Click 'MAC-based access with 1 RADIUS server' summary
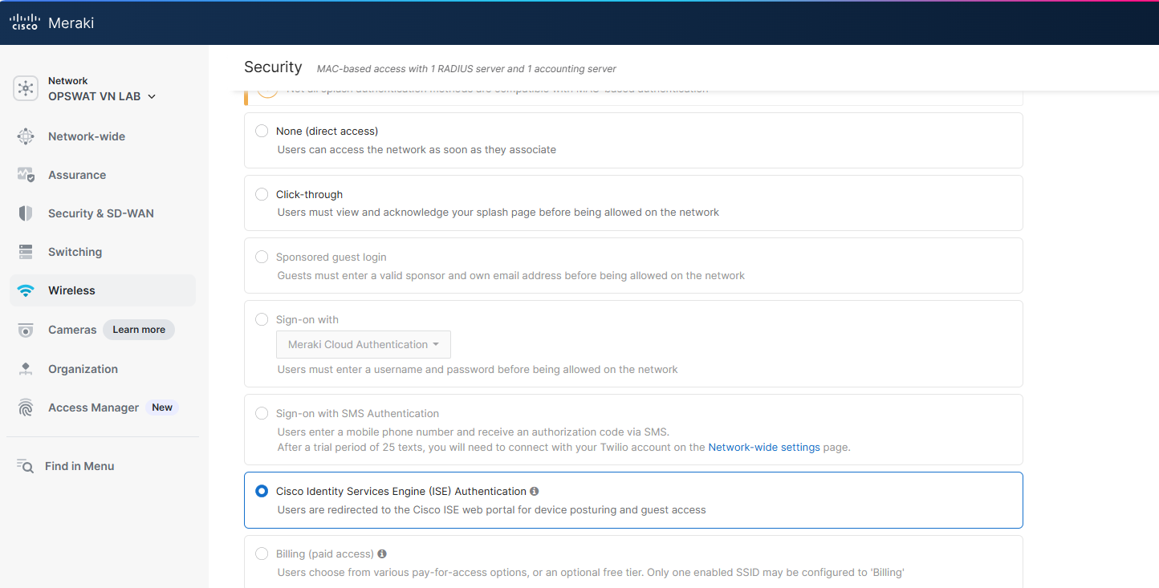This screenshot has height=588, width=1159. tap(466, 69)
